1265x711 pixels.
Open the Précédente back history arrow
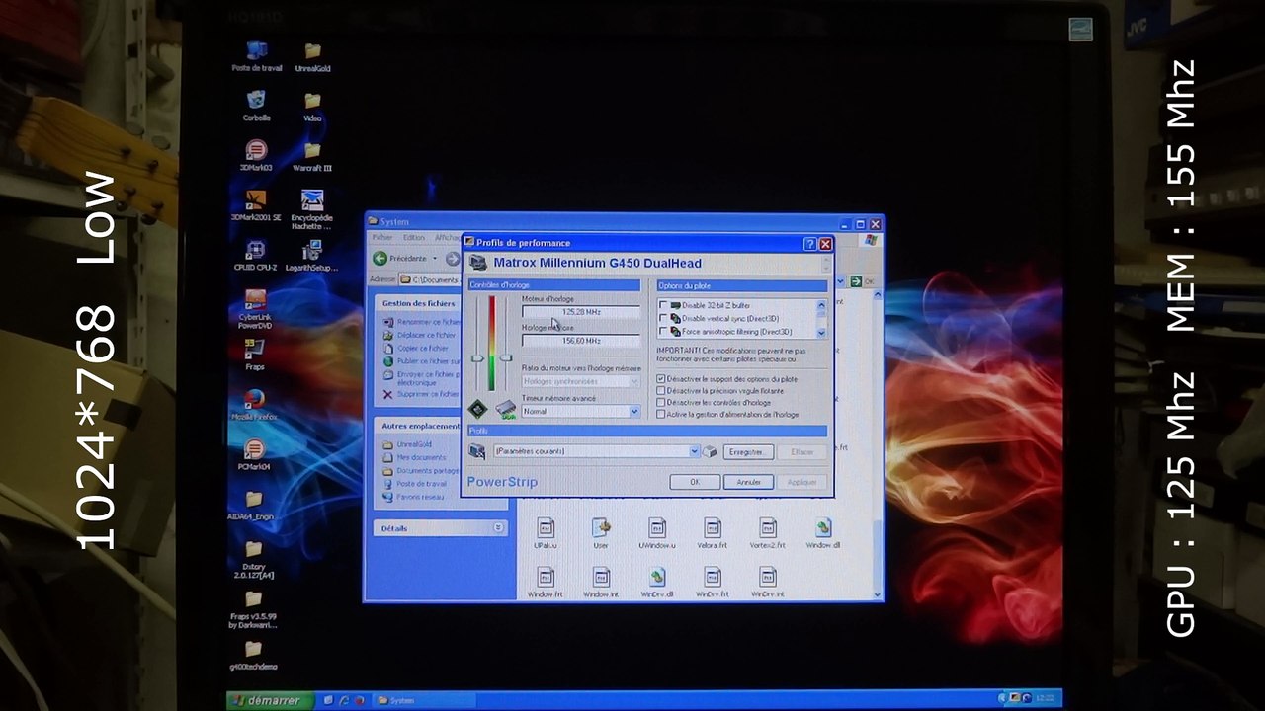click(435, 259)
